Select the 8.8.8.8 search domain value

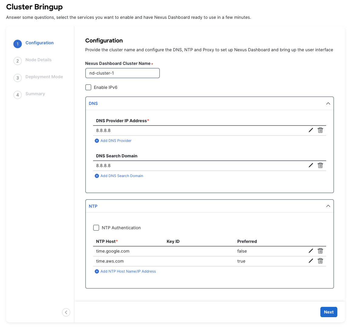tap(103, 166)
